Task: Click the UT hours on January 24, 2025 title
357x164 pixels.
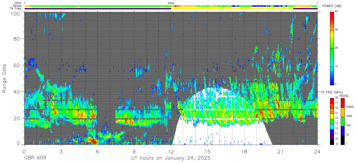Action: tap(171, 158)
